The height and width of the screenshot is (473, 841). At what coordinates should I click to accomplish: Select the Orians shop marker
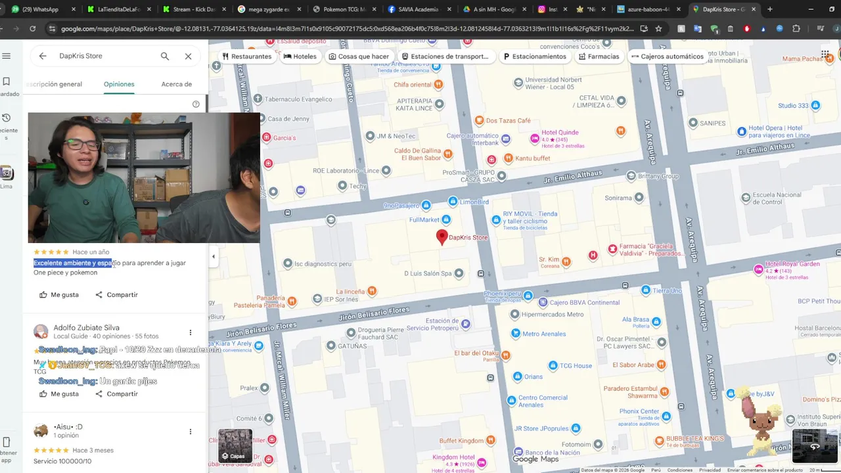point(517,376)
